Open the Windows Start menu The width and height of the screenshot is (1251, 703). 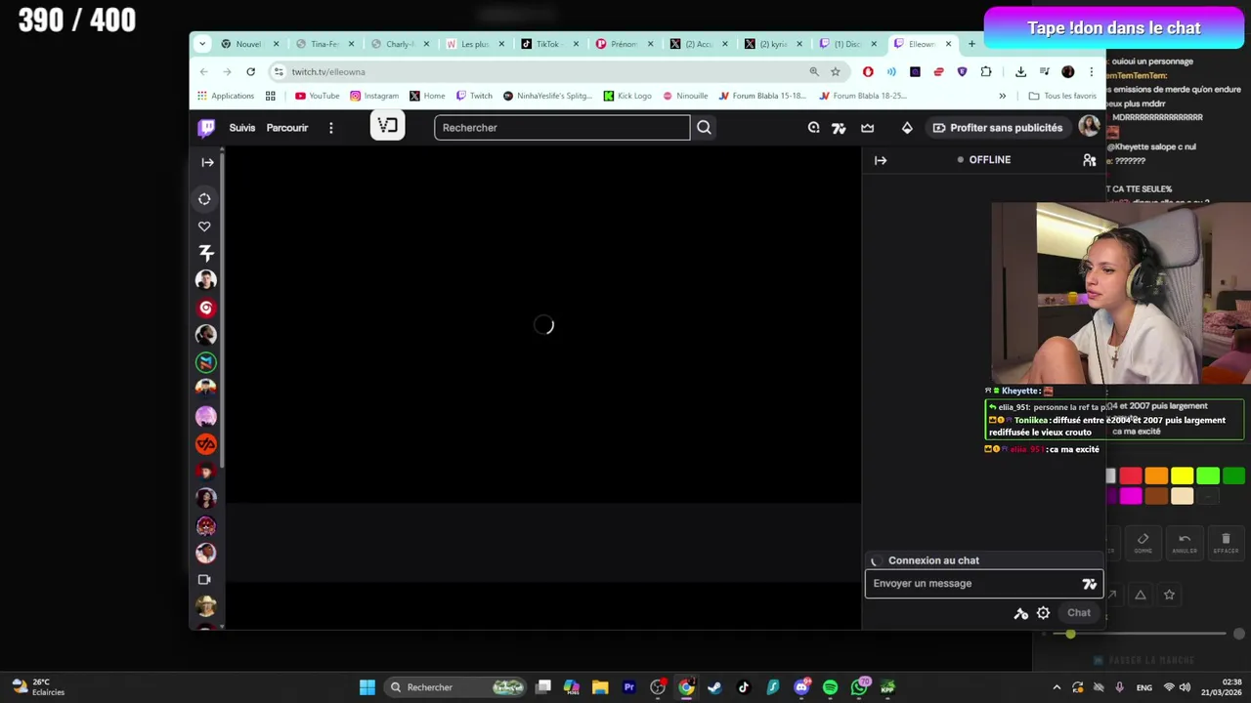(367, 687)
